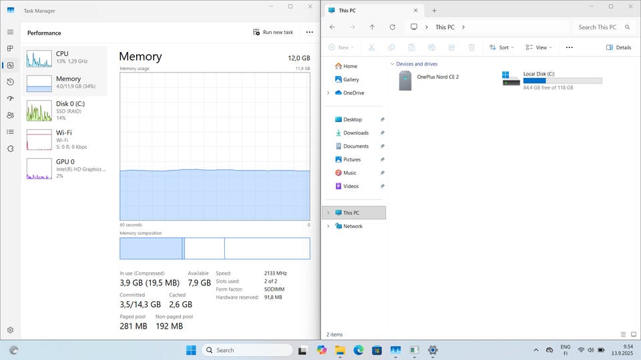This screenshot has height=360, width=641.
Task: Open the Users page icon
Action: coord(10,115)
